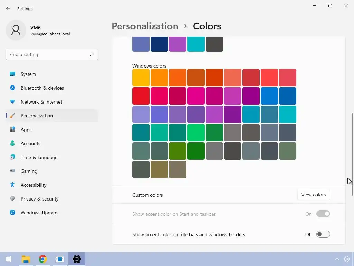The image size is (354, 266).
Task: Show hidden tray icons chevron
Action: [337, 259]
